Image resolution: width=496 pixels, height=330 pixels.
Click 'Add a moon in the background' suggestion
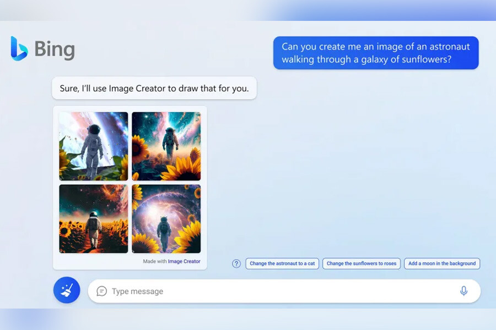tap(442, 263)
